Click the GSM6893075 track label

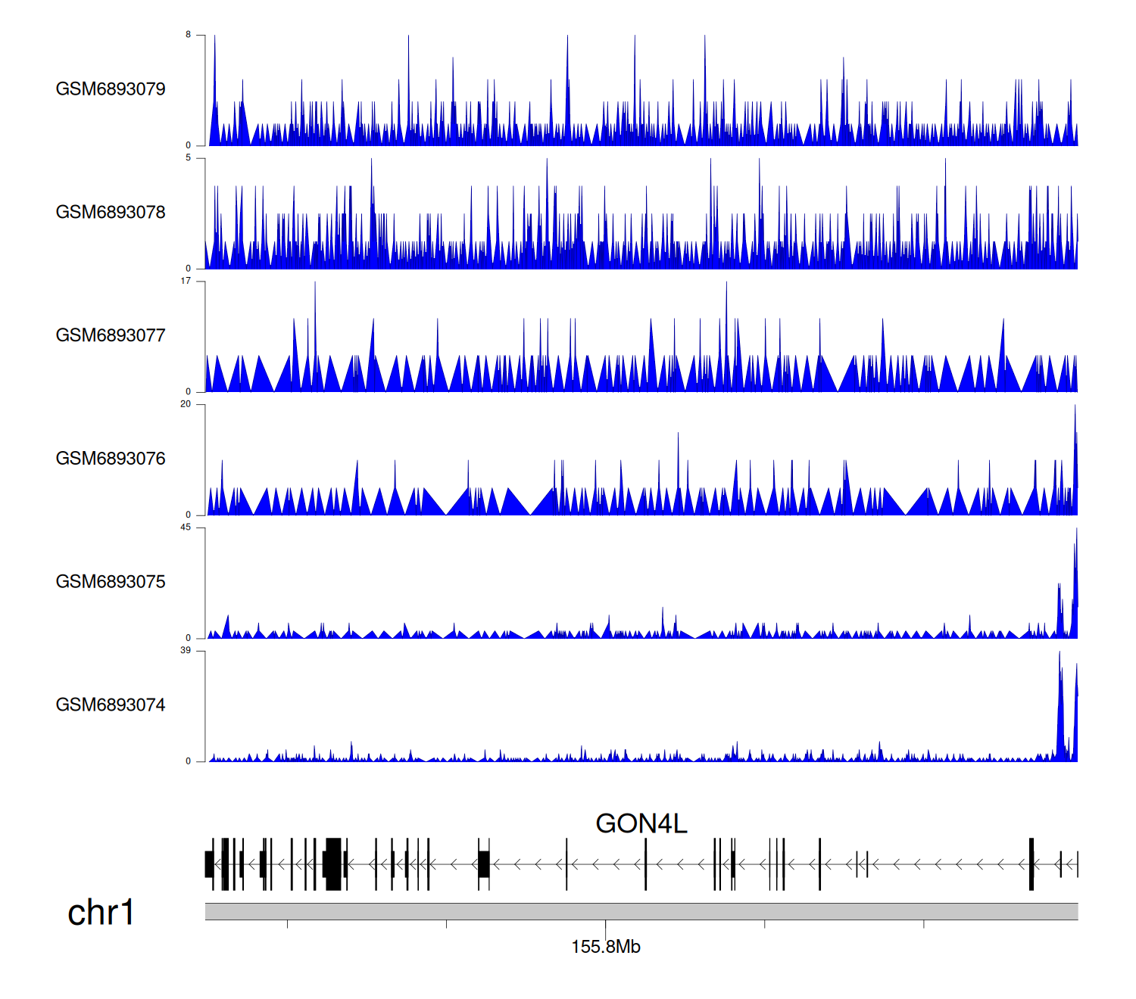(x=111, y=582)
